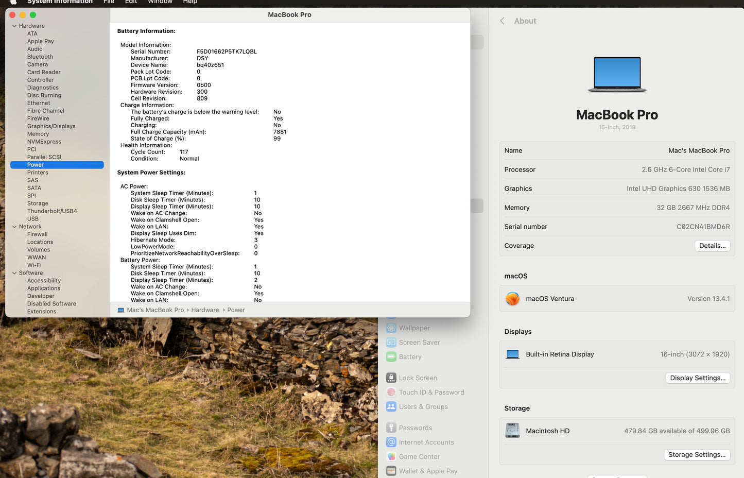This screenshot has width=744, height=478.
Task: Collapse the Network section chevron
Action: (14, 227)
